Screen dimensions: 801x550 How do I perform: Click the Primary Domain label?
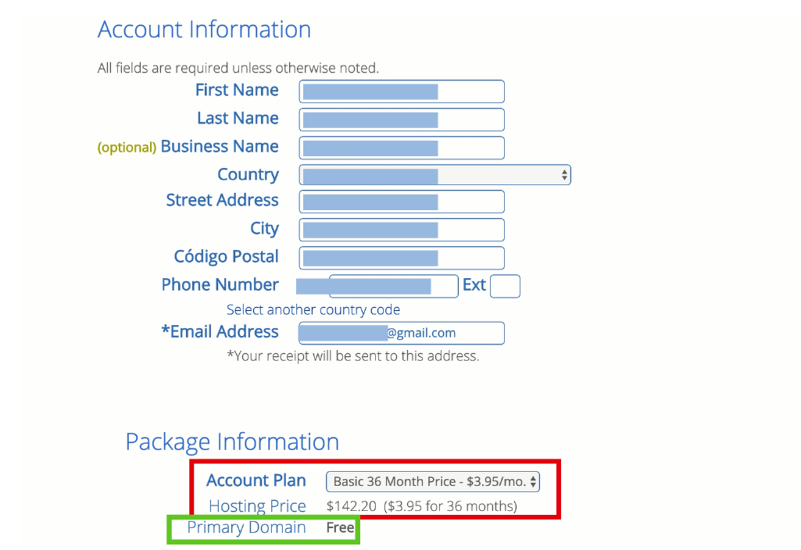click(x=246, y=527)
